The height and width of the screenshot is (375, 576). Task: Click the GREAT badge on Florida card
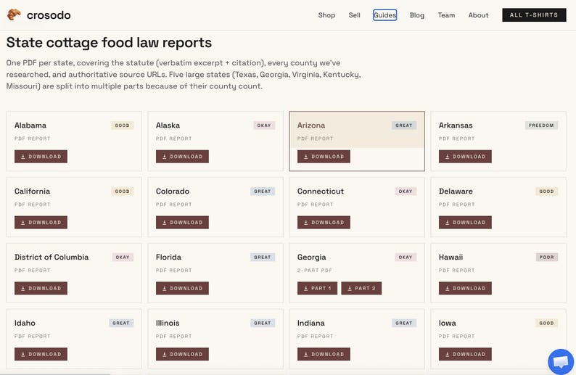tap(263, 257)
